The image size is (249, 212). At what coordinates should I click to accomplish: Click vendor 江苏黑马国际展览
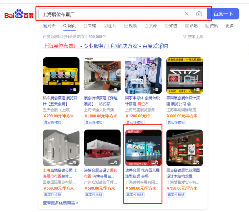pos(183,110)
